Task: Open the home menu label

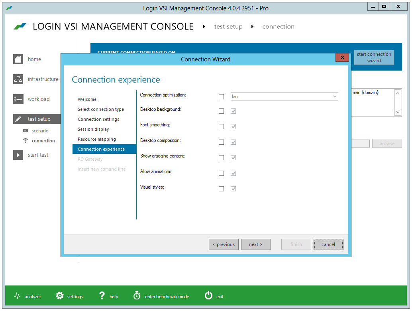Action: (x=34, y=59)
